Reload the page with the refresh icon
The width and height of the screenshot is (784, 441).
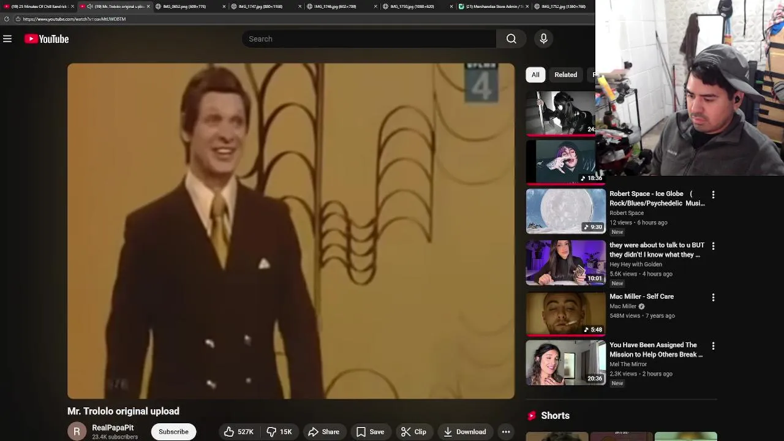(x=7, y=19)
